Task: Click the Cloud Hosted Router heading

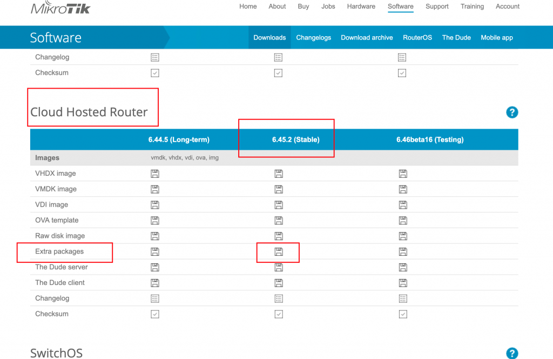Action: coord(89,112)
